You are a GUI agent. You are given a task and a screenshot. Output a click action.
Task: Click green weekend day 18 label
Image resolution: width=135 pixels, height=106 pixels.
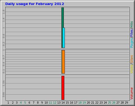tap(80, 103)
